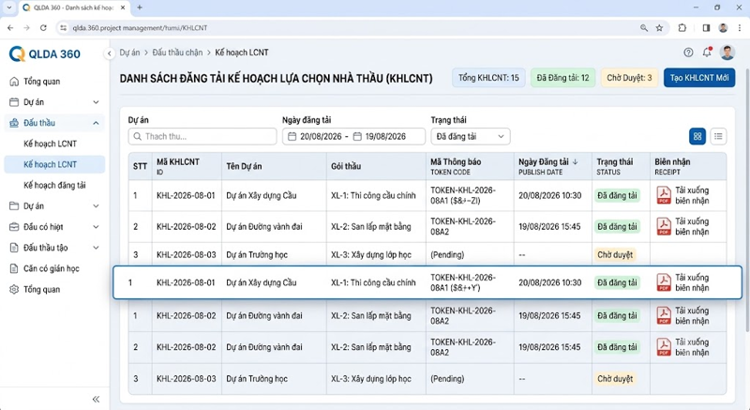Bookmark this page with star icon
This screenshot has height=410, width=750.
(x=660, y=28)
